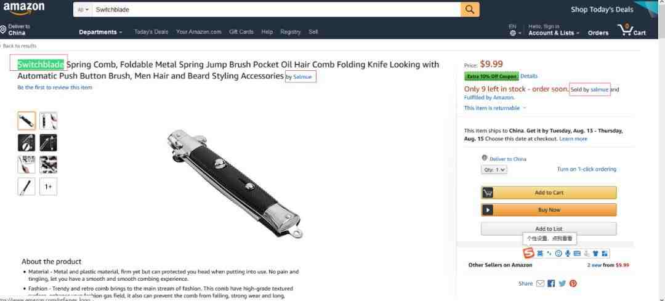
Task: Open the Departments menu
Action: [100, 32]
